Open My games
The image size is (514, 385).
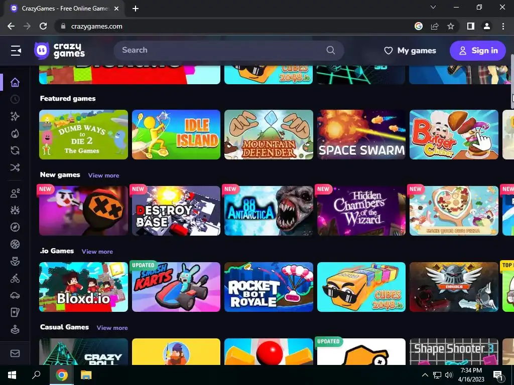tap(410, 51)
